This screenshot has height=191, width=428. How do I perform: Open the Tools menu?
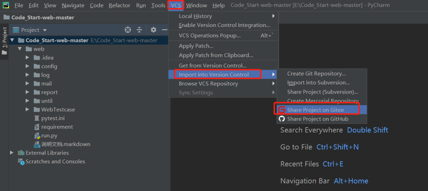click(158, 5)
